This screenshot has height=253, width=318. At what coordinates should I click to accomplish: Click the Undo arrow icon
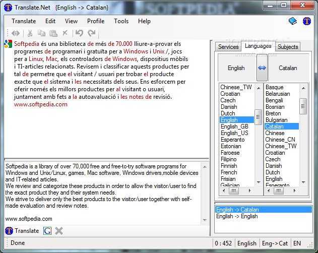tap(79, 33)
